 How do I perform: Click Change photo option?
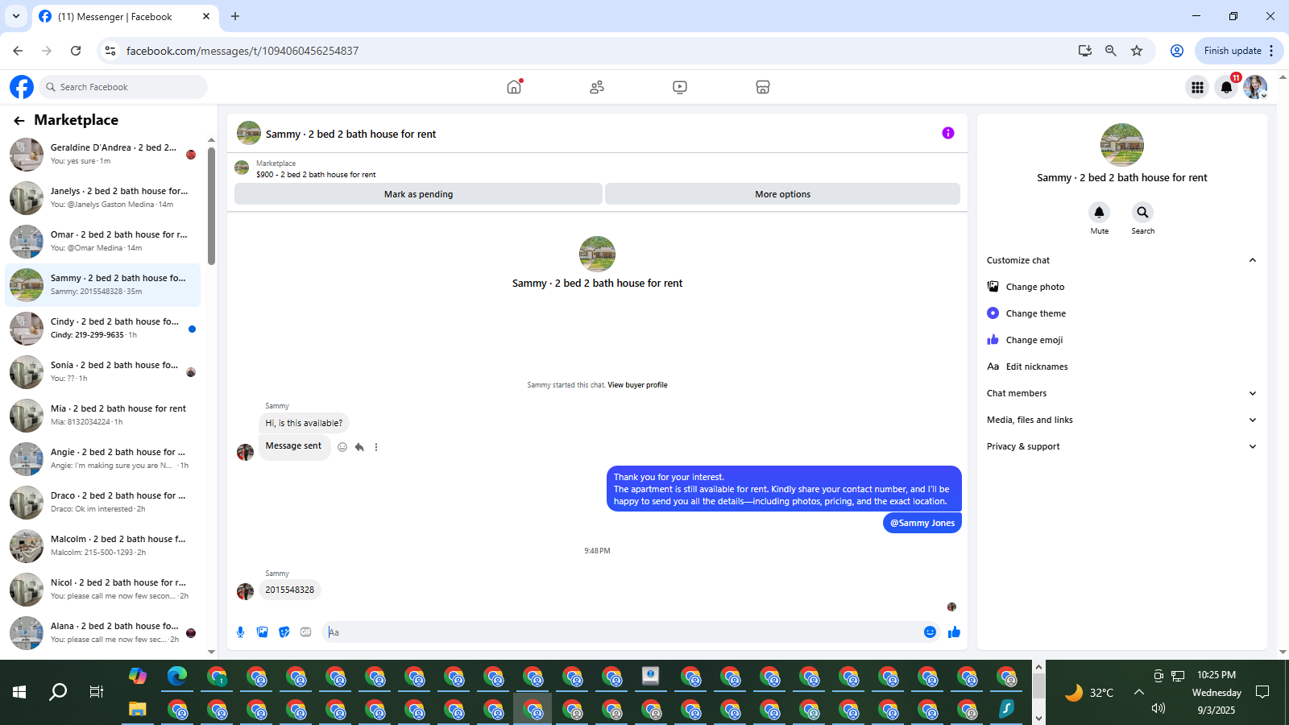(x=1121, y=287)
